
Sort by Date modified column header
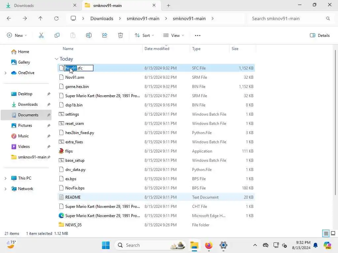(157, 49)
